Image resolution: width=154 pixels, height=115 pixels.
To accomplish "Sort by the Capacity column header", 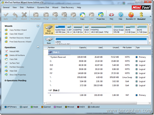I will point(79,47).
